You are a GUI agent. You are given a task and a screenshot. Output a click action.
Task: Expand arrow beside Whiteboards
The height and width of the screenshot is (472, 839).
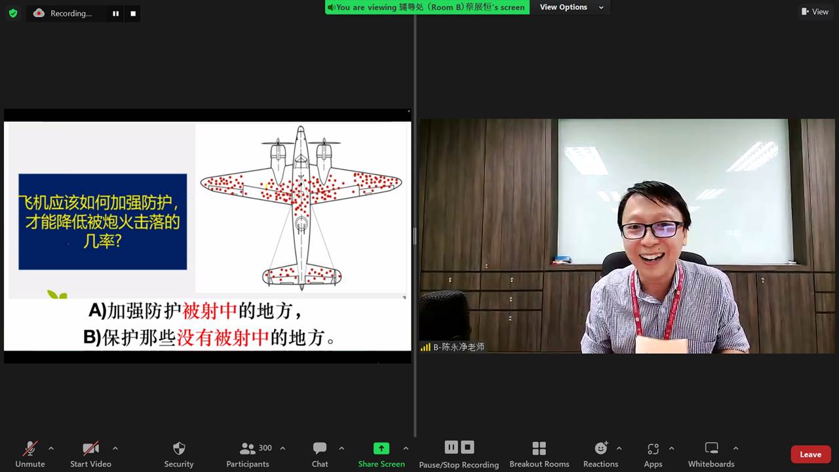pyautogui.click(x=735, y=448)
